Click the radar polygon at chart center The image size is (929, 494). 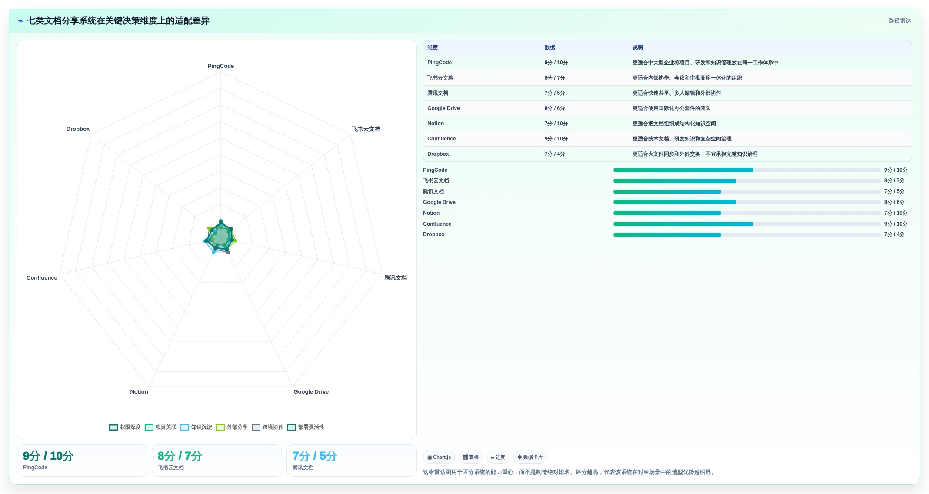(x=221, y=237)
